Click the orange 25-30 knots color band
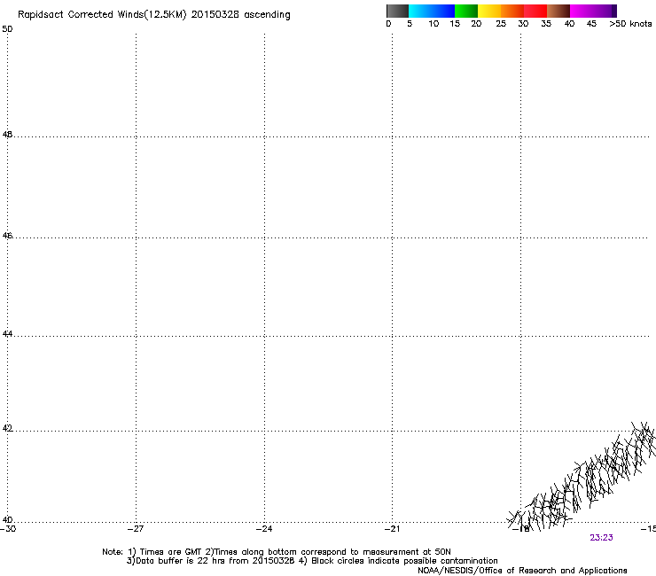Screen dimensions: 656x576 (x=512, y=11)
